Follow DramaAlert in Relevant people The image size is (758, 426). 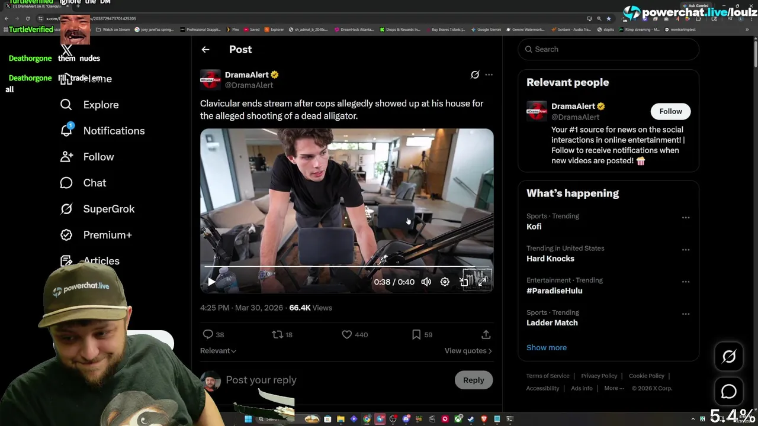point(671,111)
